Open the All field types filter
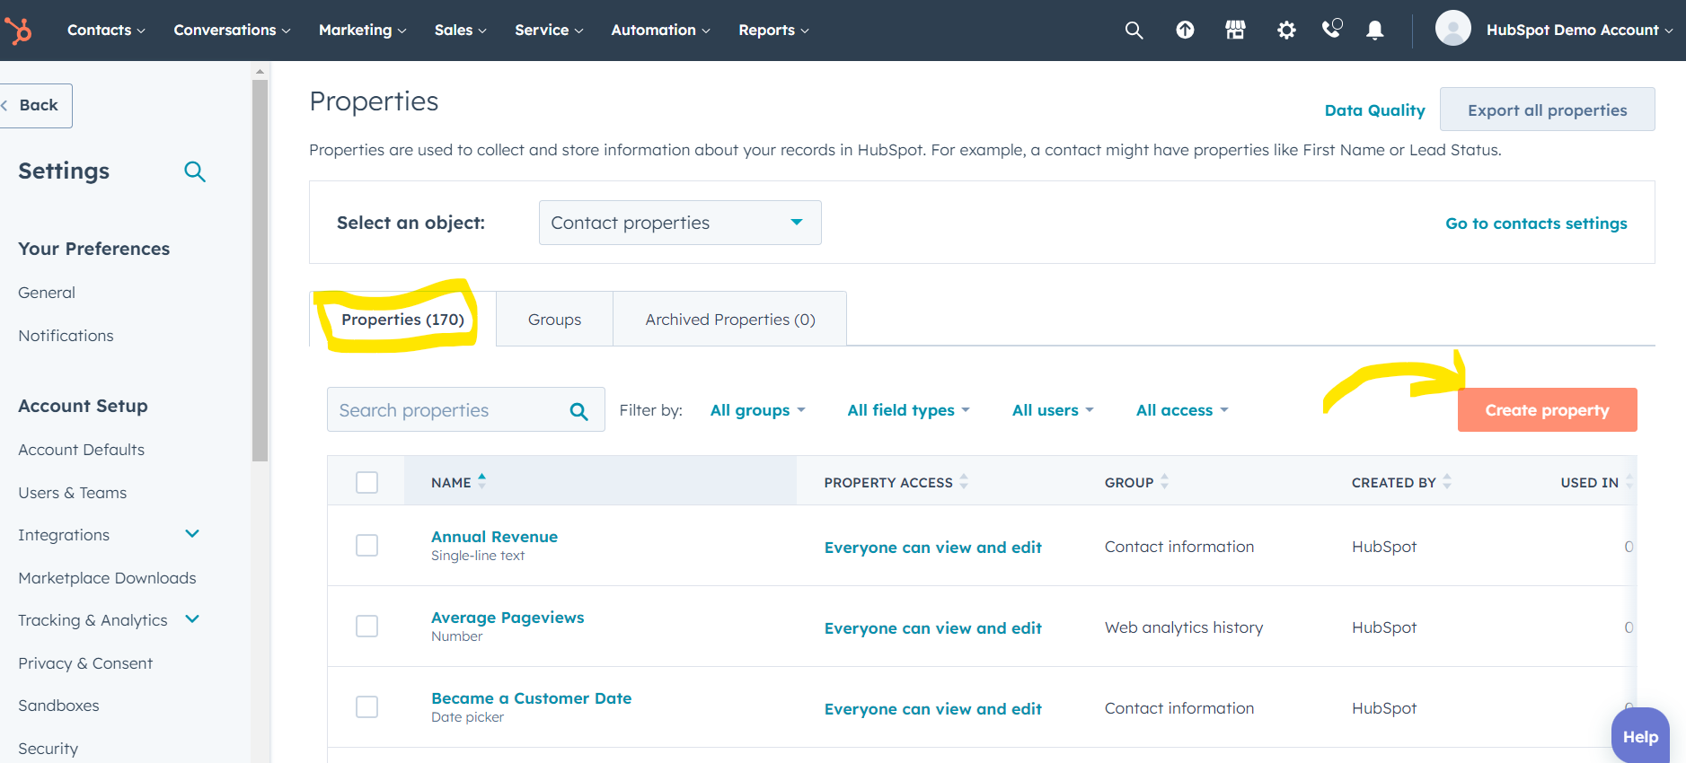Image resolution: width=1686 pixels, height=763 pixels. tap(908, 410)
